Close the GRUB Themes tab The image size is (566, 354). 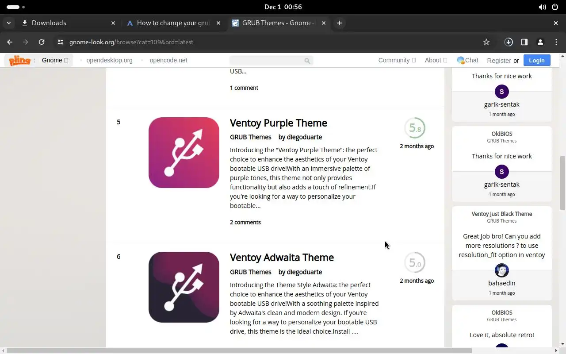324,23
